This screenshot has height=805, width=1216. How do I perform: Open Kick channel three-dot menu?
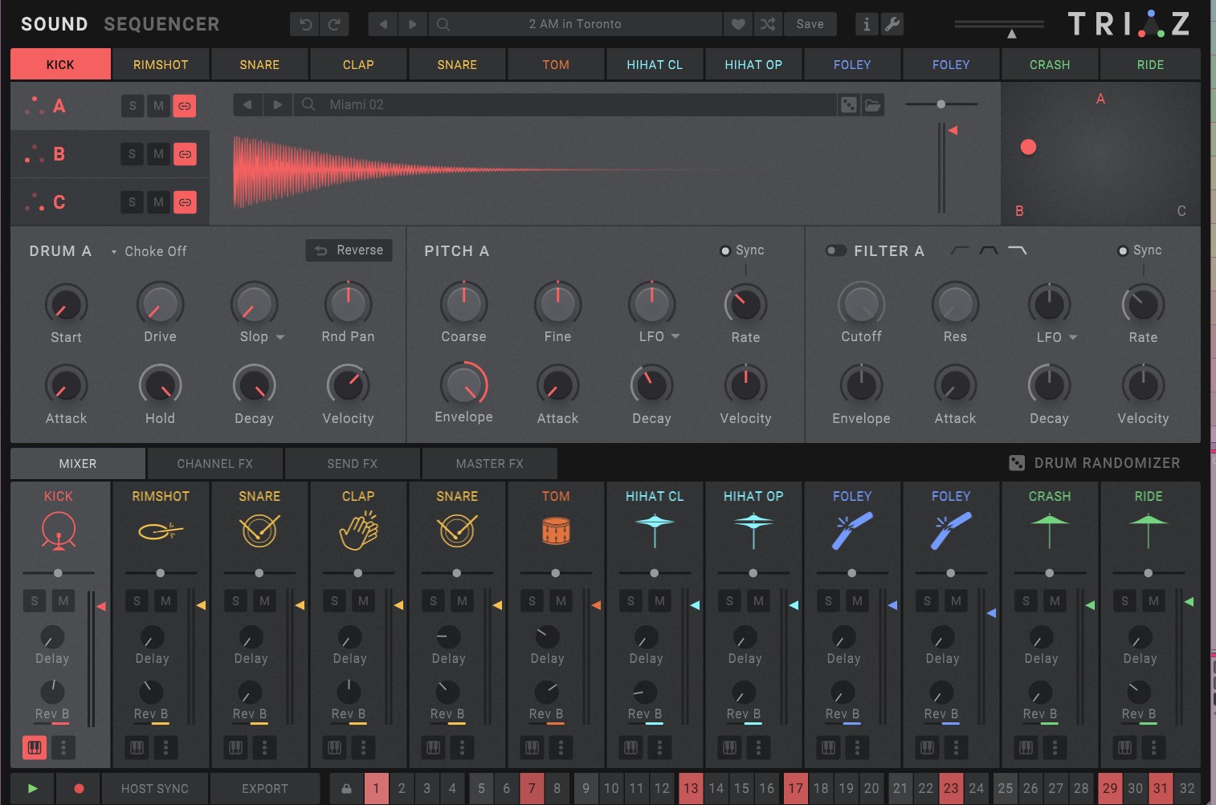click(63, 747)
